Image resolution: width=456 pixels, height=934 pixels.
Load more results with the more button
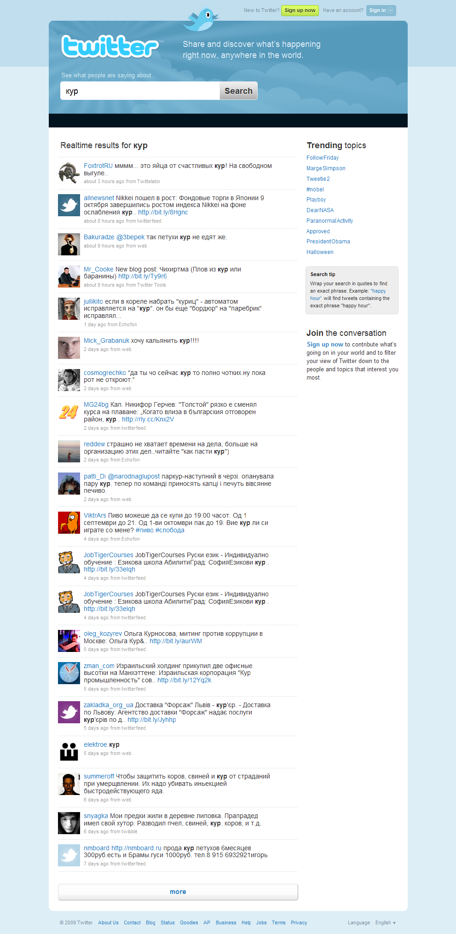(x=178, y=892)
